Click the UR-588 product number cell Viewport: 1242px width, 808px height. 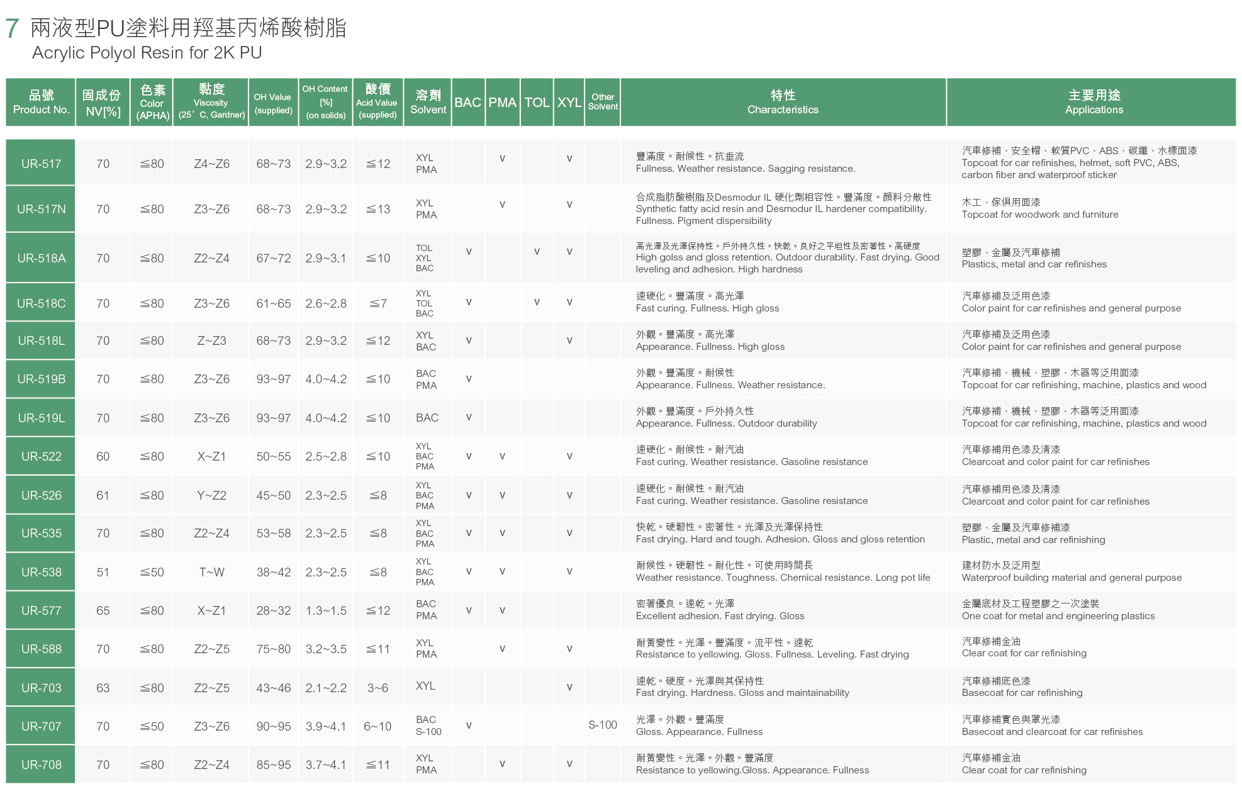[41, 649]
